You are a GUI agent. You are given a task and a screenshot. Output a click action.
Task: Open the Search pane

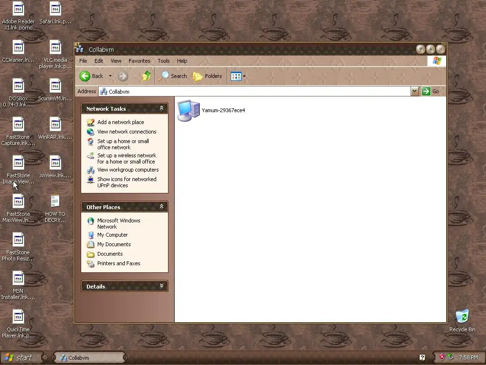coord(173,76)
